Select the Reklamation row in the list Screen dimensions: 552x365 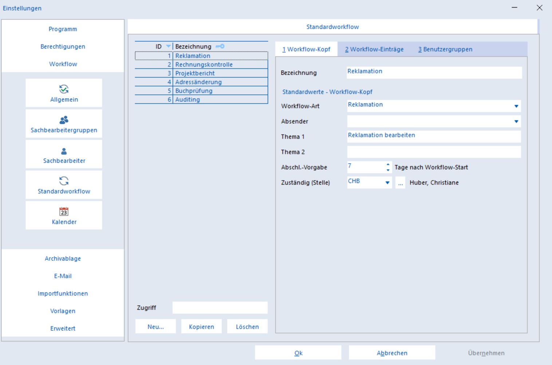[x=201, y=56]
